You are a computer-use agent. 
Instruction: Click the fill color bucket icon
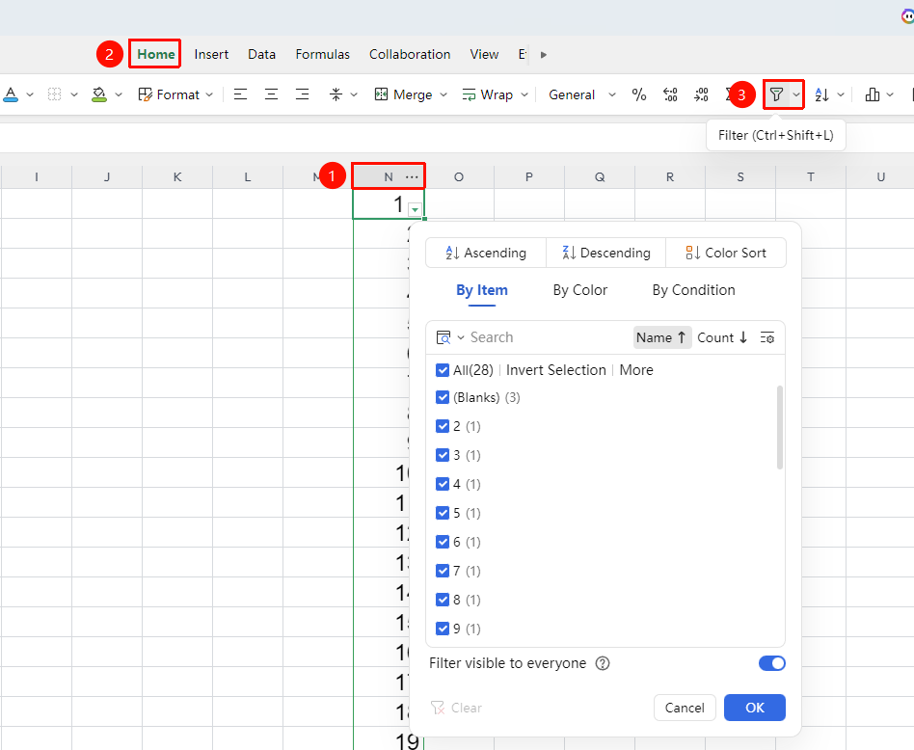coord(99,94)
